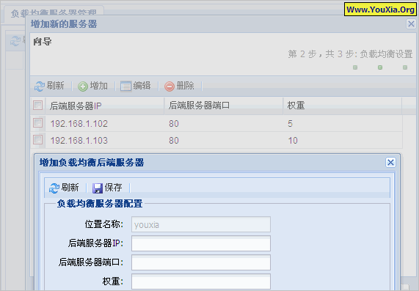The image size is (419, 291).
Task: Click the 增加 button label in toolbar
Action: [99, 86]
